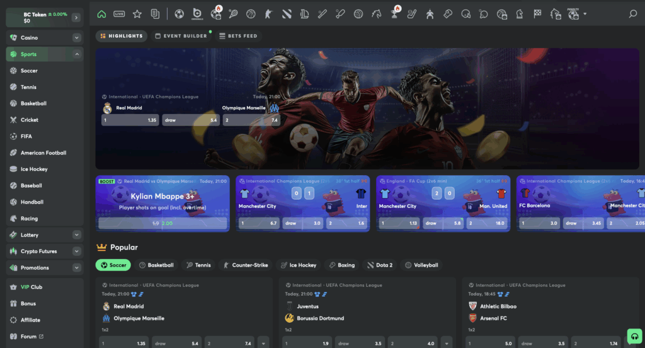Viewport: 645px width, 348px height.
Task: Select Counter-Strike filter under Popular
Action: point(246,265)
